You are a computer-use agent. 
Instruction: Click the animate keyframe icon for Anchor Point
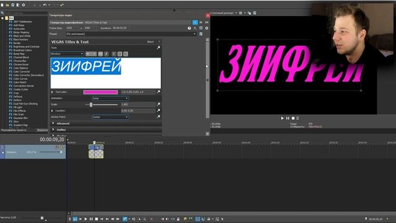[158, 117]
